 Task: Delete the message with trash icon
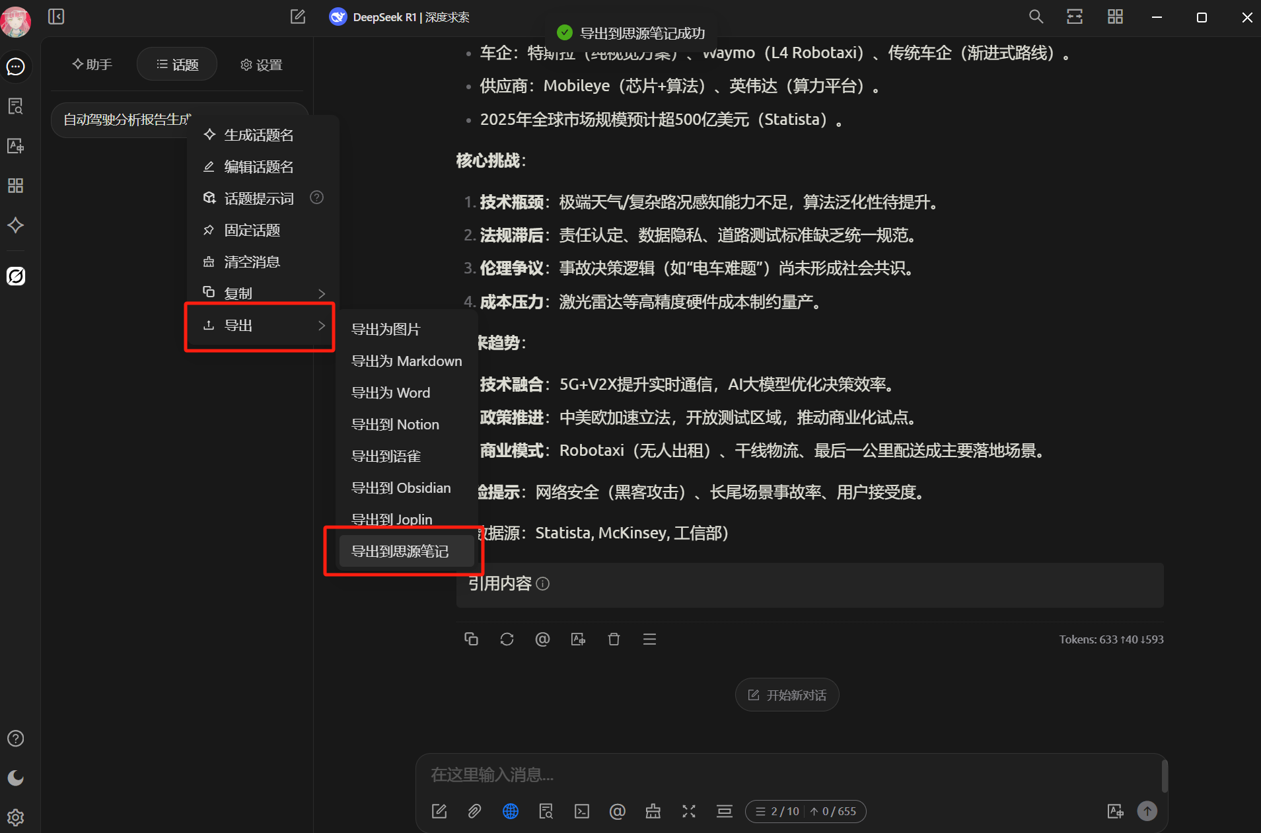pyautogui.click(x=614, y=639)
